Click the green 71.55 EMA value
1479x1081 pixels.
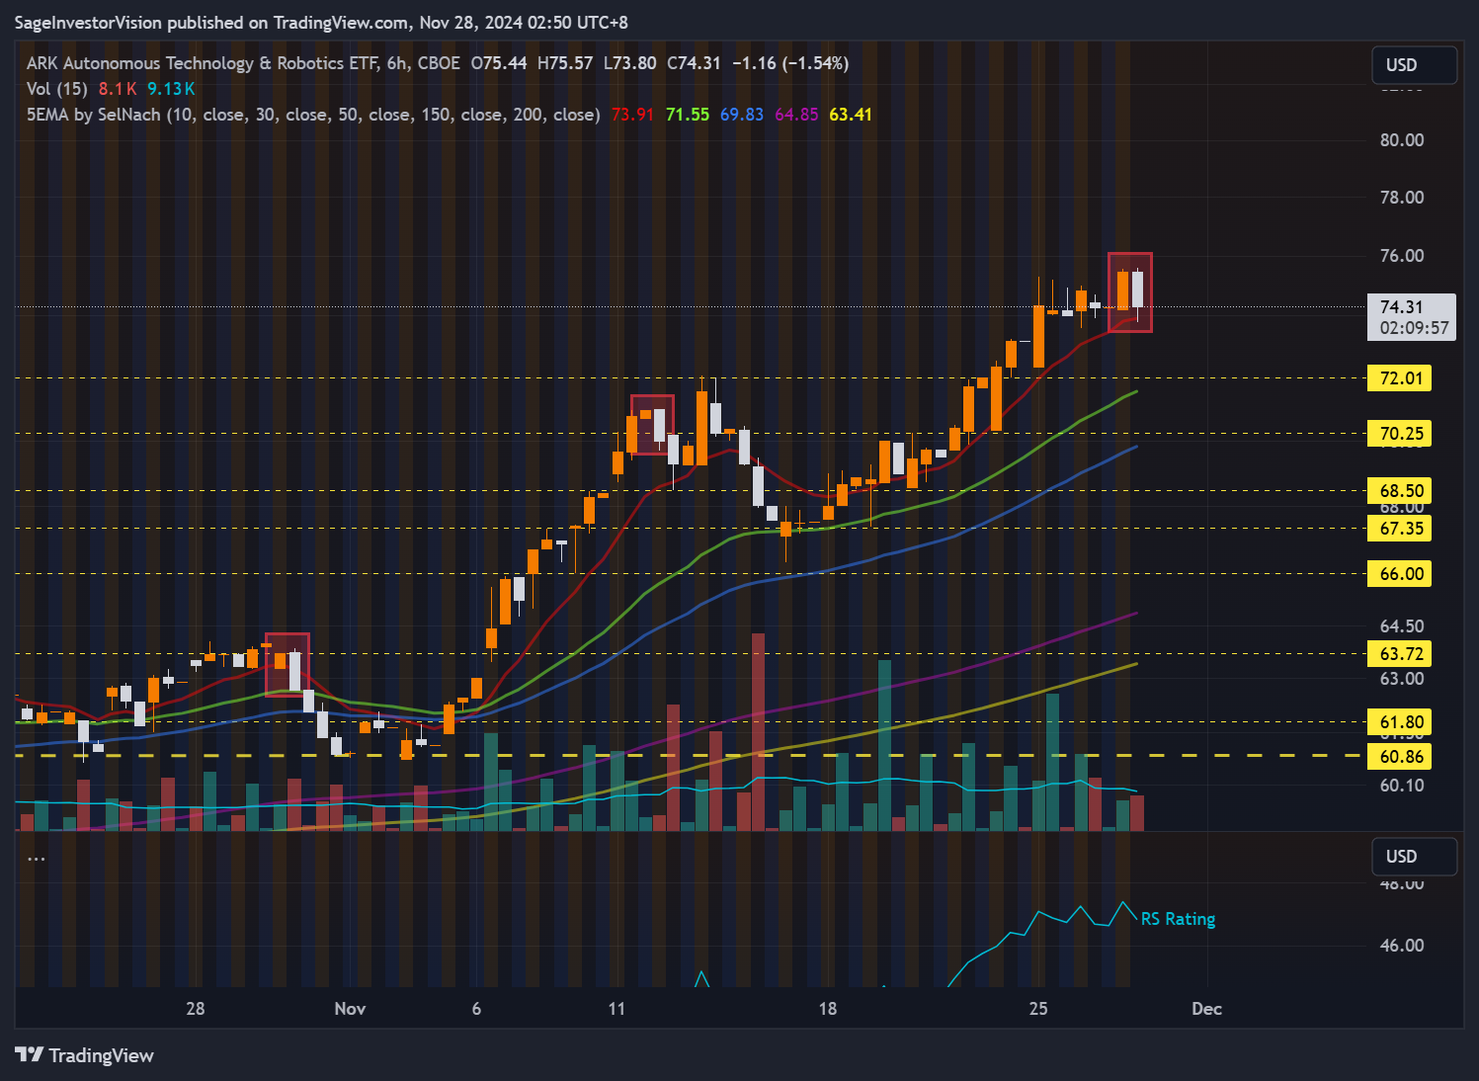coord(688,115)
